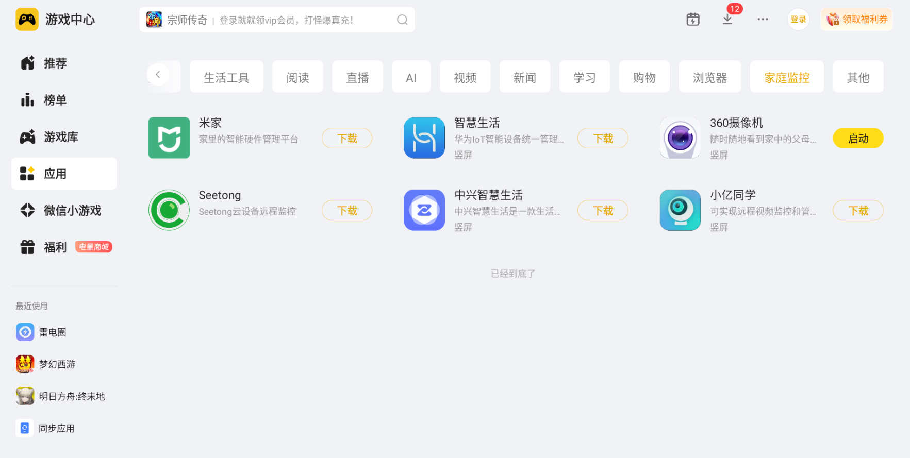This screenshot has height=458, width=910.
Task: Click the 中兴智慧生活 app icon
Action: coord(424,210)
